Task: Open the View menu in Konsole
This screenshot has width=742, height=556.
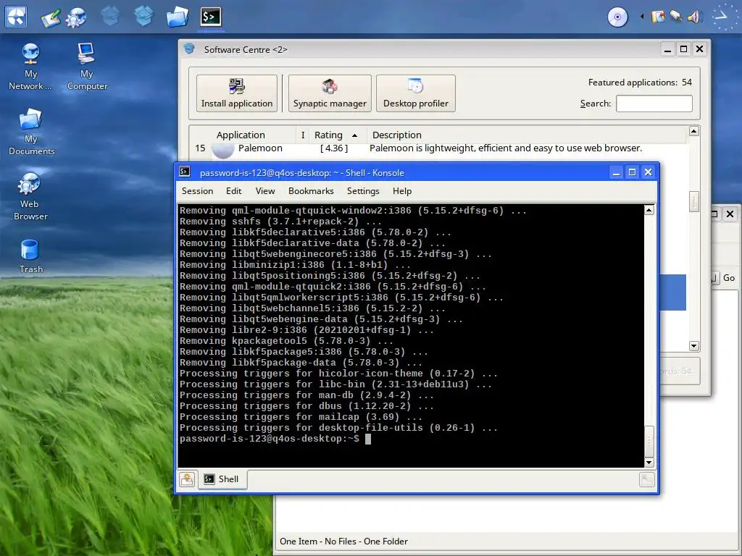Action: pyautogui.click(x=265, y=191)
